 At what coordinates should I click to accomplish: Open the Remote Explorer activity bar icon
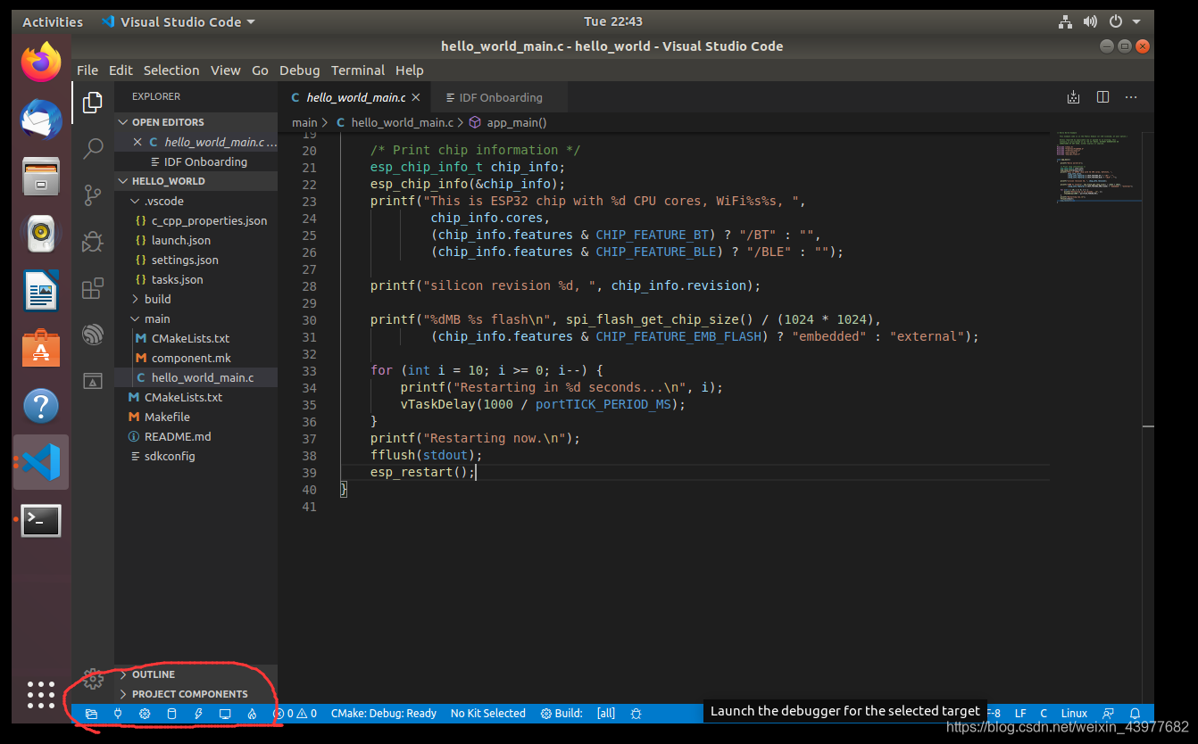(93, 381)
